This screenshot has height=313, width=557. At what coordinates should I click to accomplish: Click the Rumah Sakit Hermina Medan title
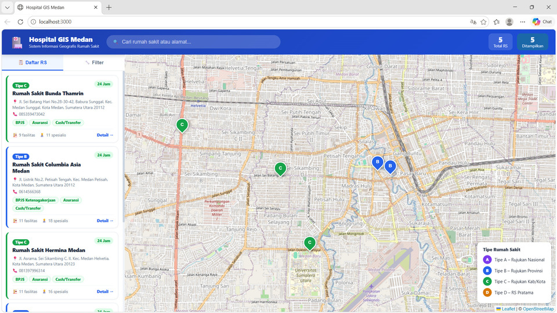(x=49, y=250)
